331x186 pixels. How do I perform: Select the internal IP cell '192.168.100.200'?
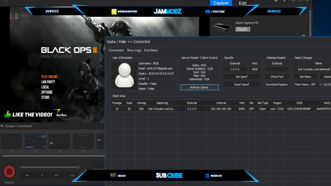(221, 109)
